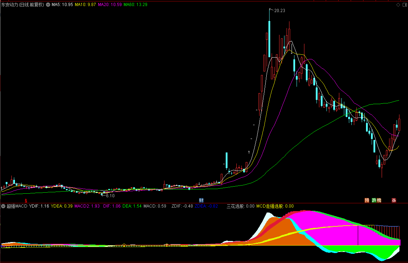This screenshot has width=408, height=263.
Task: Click the ZDIF: -0.48 value
Action: click(182, 206)
